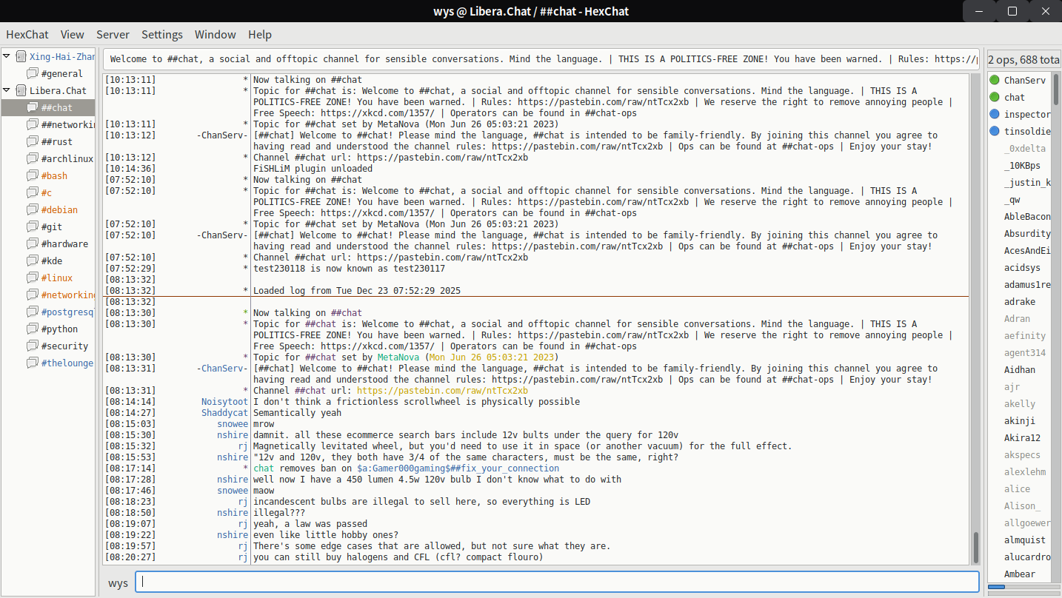Focus the chat message input field
This screenshot has height=598, width=1062.
point(557,582)
